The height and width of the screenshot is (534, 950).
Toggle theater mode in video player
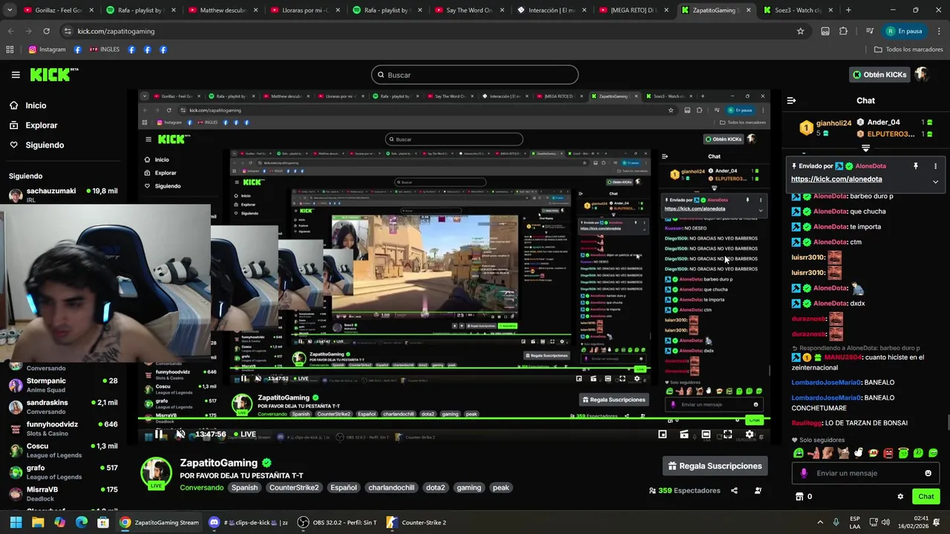tap(706, 435)
